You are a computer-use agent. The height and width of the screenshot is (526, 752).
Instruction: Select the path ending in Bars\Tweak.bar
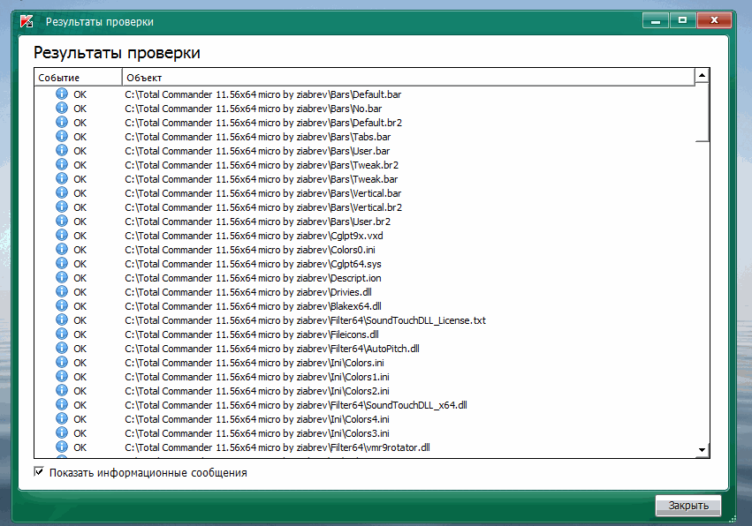coord(261,179)
